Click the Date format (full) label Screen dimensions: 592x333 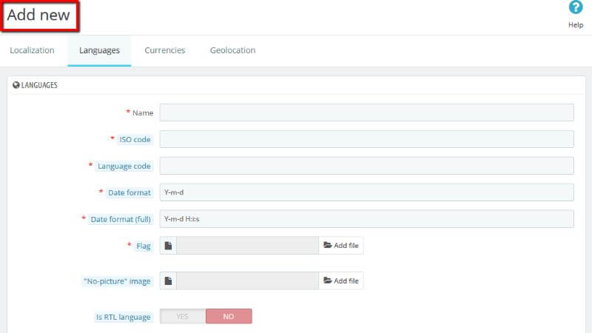coord(121,219)
